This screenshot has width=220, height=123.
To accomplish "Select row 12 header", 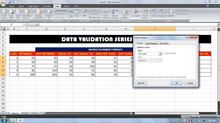I will 3,79.
